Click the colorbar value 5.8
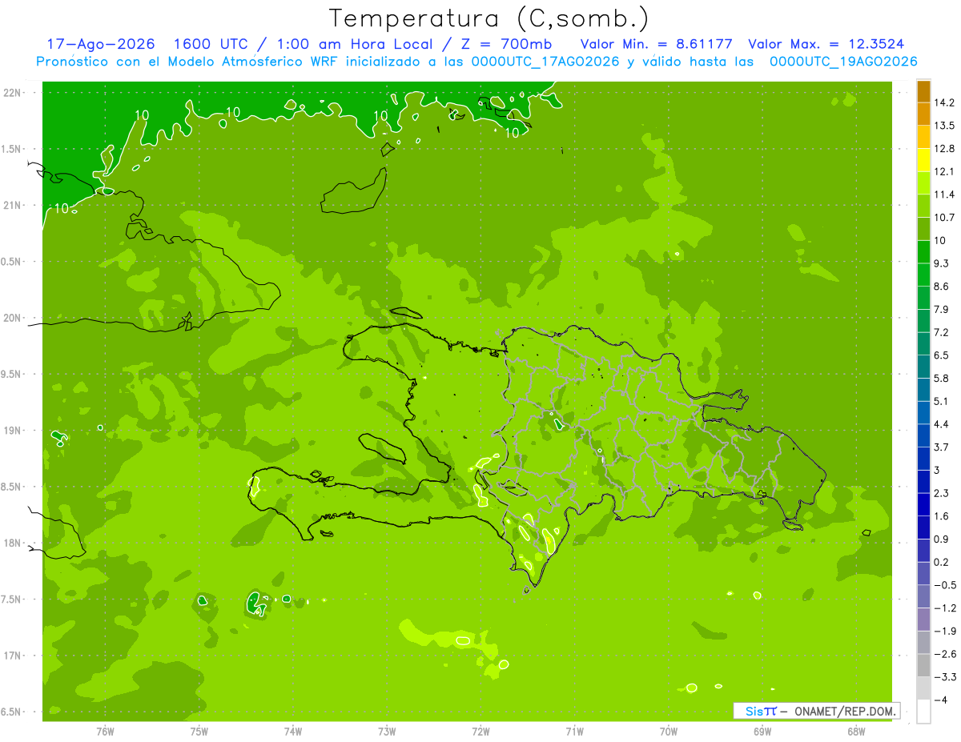 (x=942, y=378)
